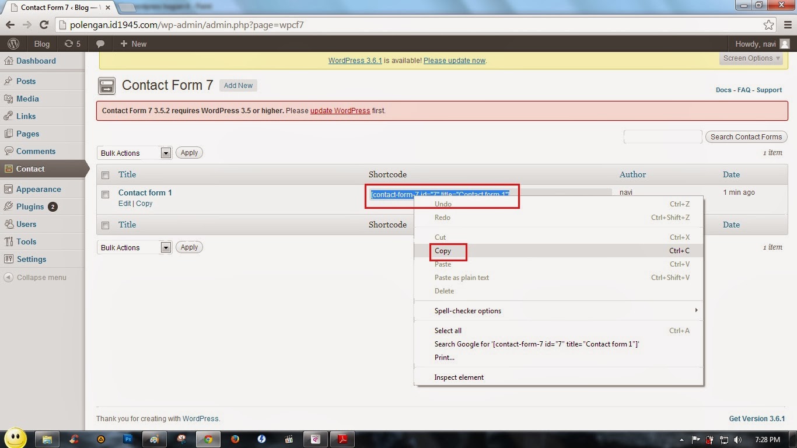Image resolution: width=797 pixels, height=448 pixels.
Task: Open the Users sidebar section
Action: pos(26,224)
